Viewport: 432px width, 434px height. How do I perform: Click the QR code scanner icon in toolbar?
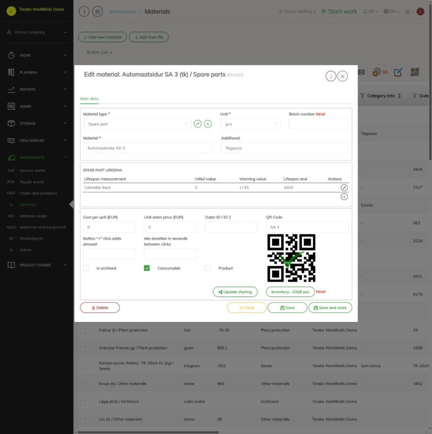point(415,72)
